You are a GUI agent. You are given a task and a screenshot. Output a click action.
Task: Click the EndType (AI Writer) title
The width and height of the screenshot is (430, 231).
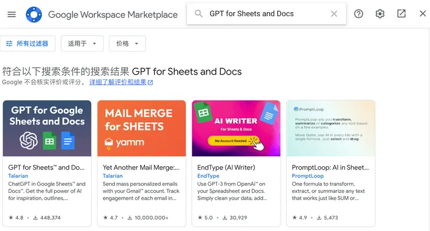pyautogui.click(x=226, y=167)
